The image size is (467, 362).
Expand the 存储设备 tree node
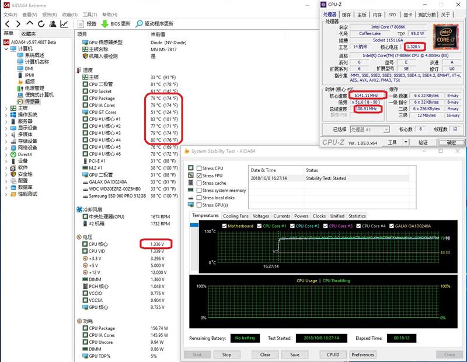6,141
